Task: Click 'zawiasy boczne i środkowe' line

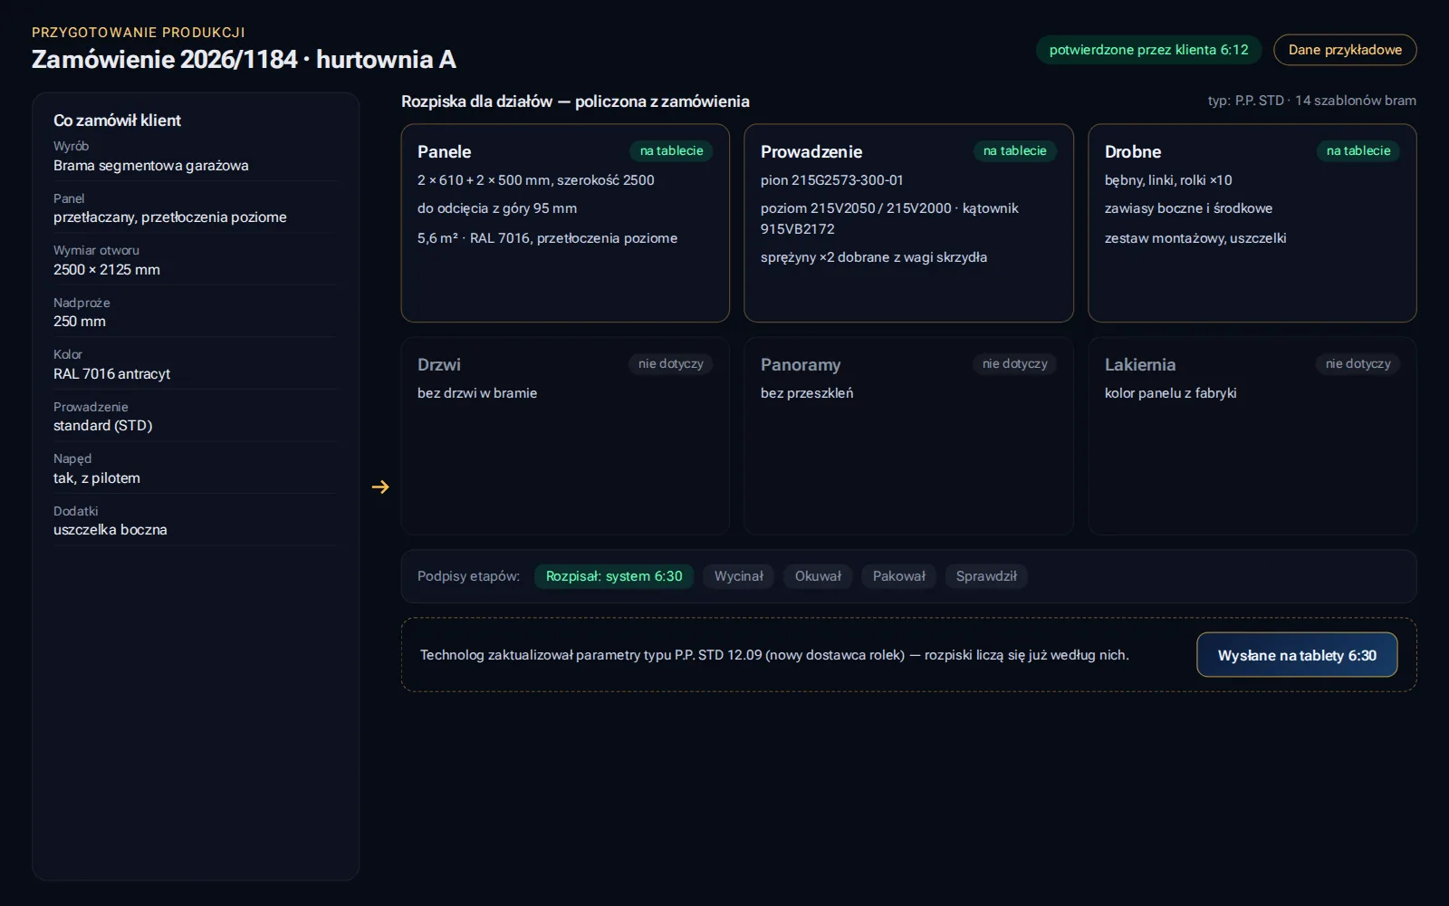Action: pos(1188,208)
